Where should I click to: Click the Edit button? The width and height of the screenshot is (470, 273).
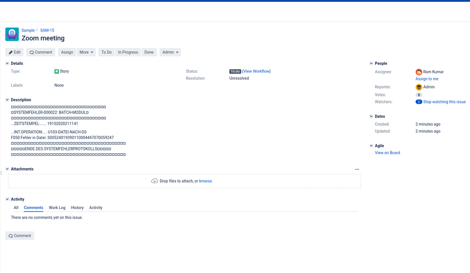15,52
